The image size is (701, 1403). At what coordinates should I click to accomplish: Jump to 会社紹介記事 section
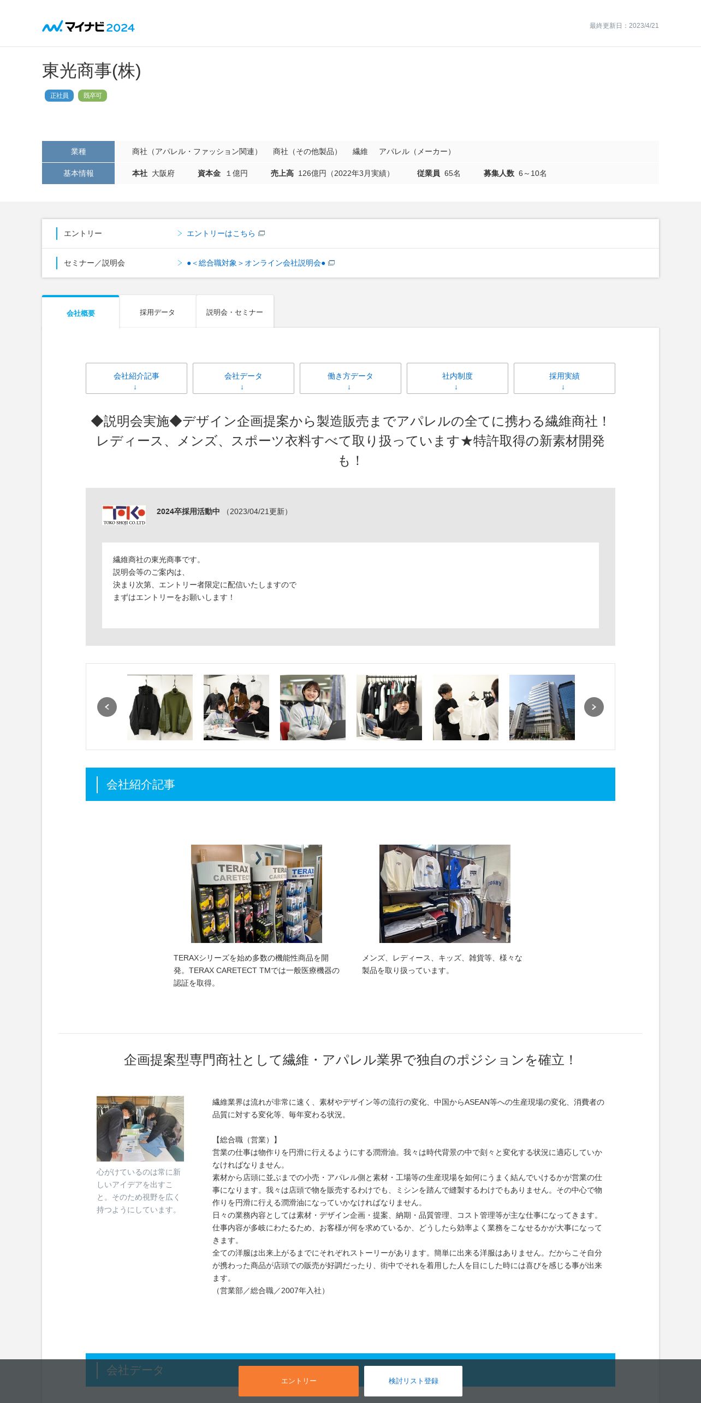pos(136,378)
